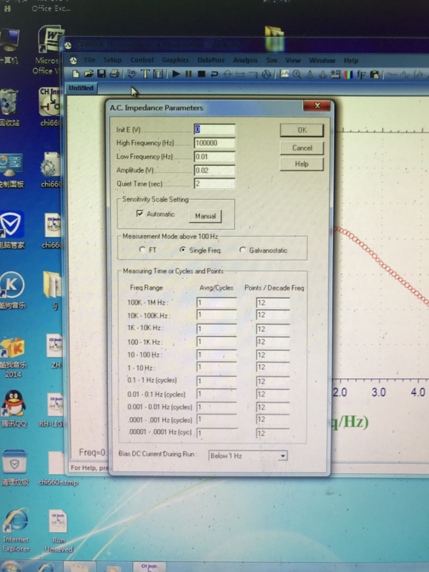Click the High Frequency (Hz) field
This screenshot has height=572, width=429.
(215, 143)
